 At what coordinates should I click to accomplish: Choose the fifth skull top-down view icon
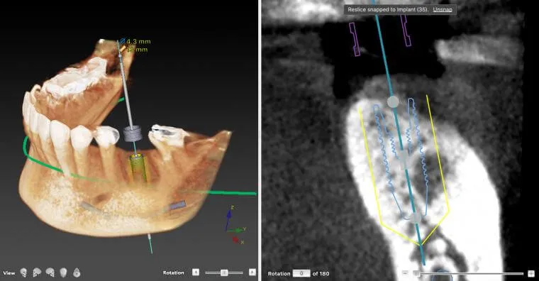(77, 272)
